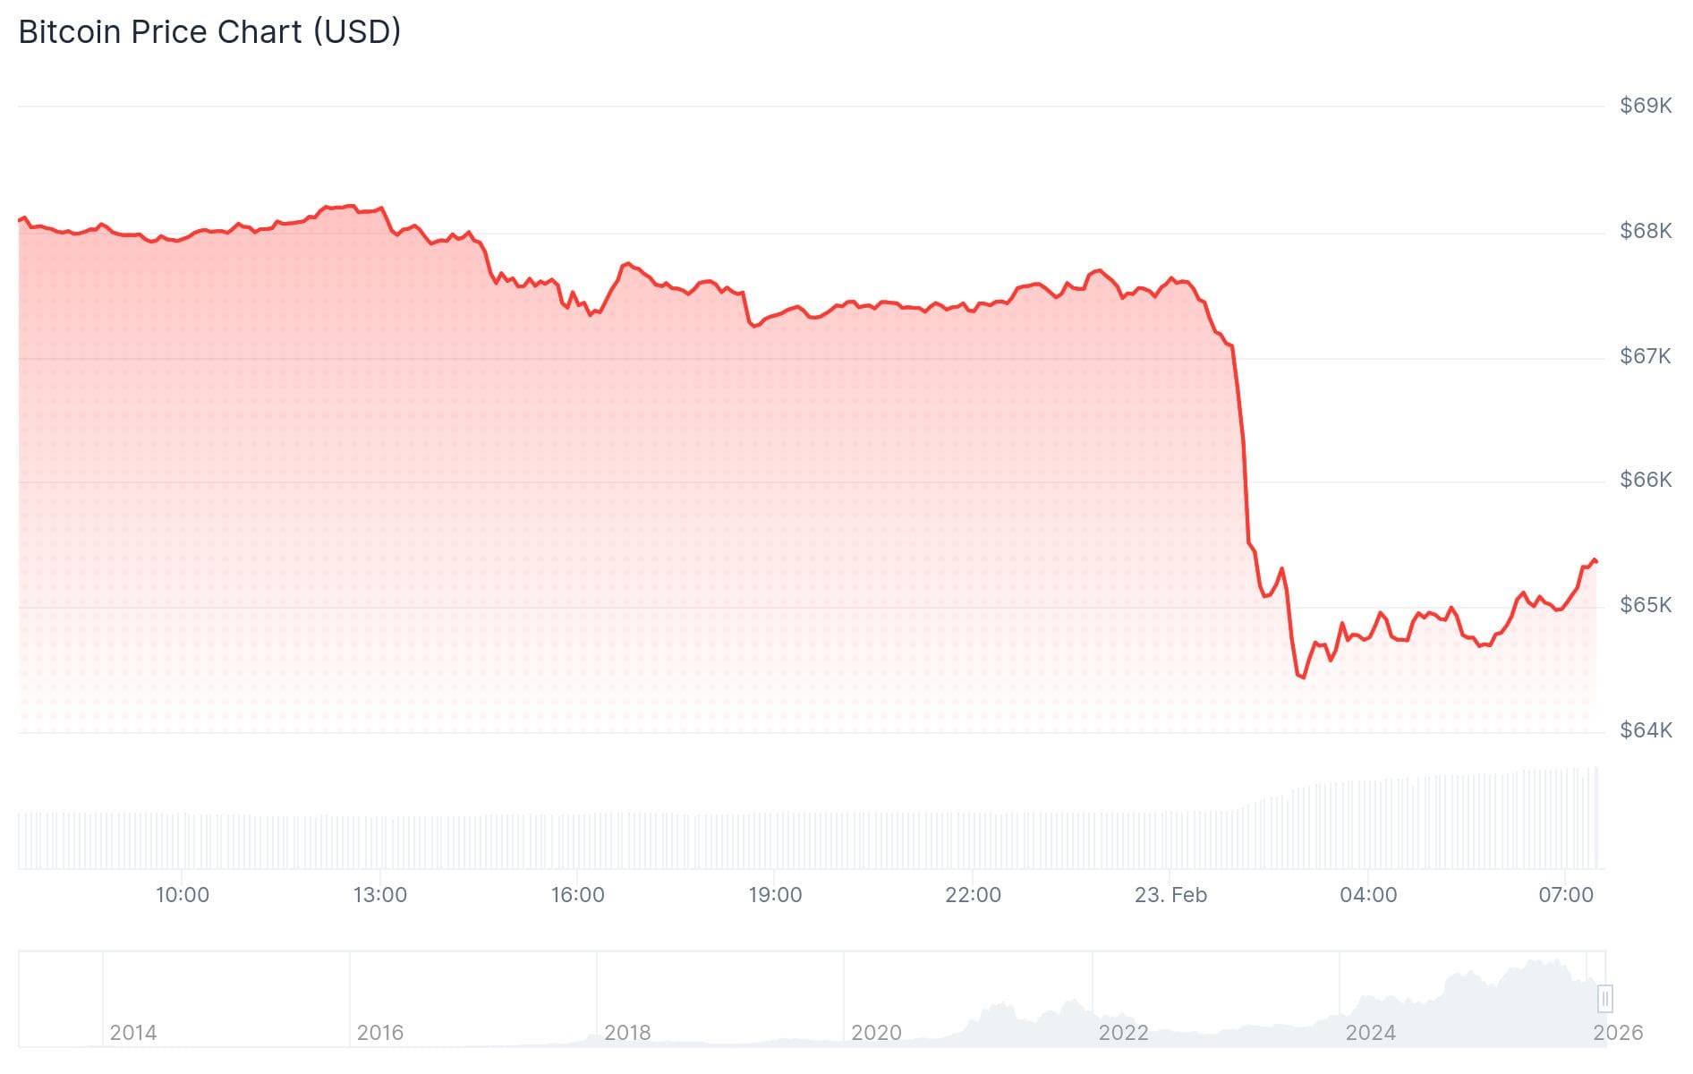
Task: Click the 07:00 time axis label
Action: 1566,895
